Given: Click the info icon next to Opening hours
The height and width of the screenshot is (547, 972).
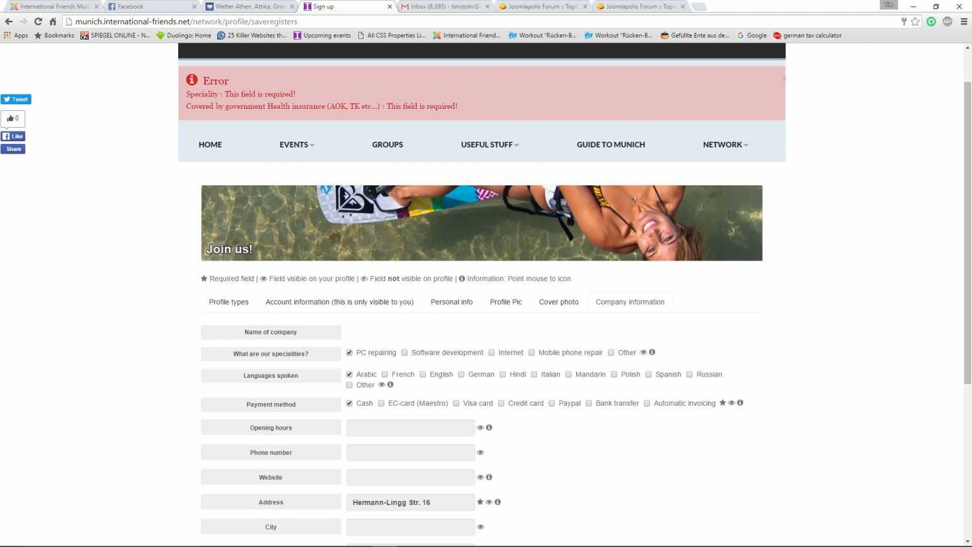Looking at the screenshot, I should tap(489, 428).
